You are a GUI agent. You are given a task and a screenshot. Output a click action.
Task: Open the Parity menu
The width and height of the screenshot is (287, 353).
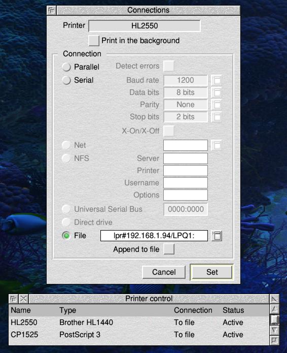(x=217, y=105)
